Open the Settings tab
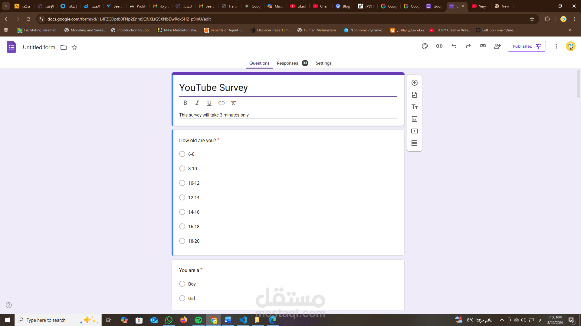The image size is (581, 326). pyautogui.click(x=323, y=63)
